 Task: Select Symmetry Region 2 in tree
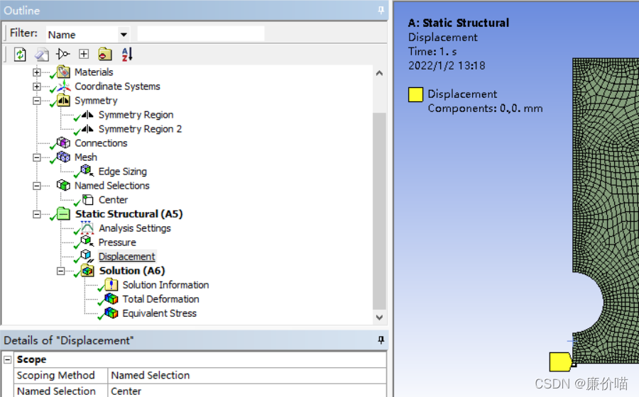click(140, 129)
